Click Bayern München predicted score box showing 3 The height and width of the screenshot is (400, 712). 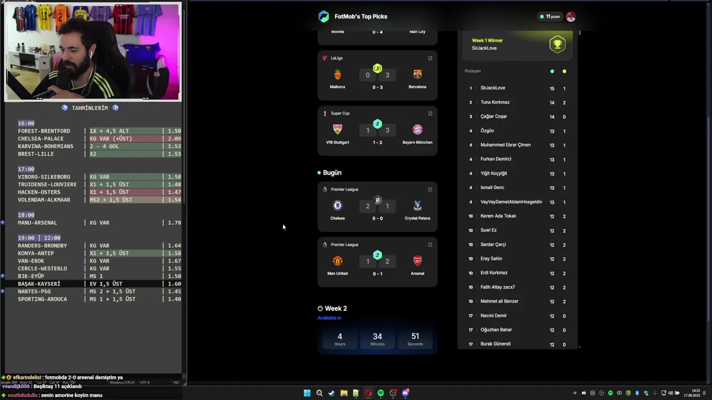tap(387, 130)
